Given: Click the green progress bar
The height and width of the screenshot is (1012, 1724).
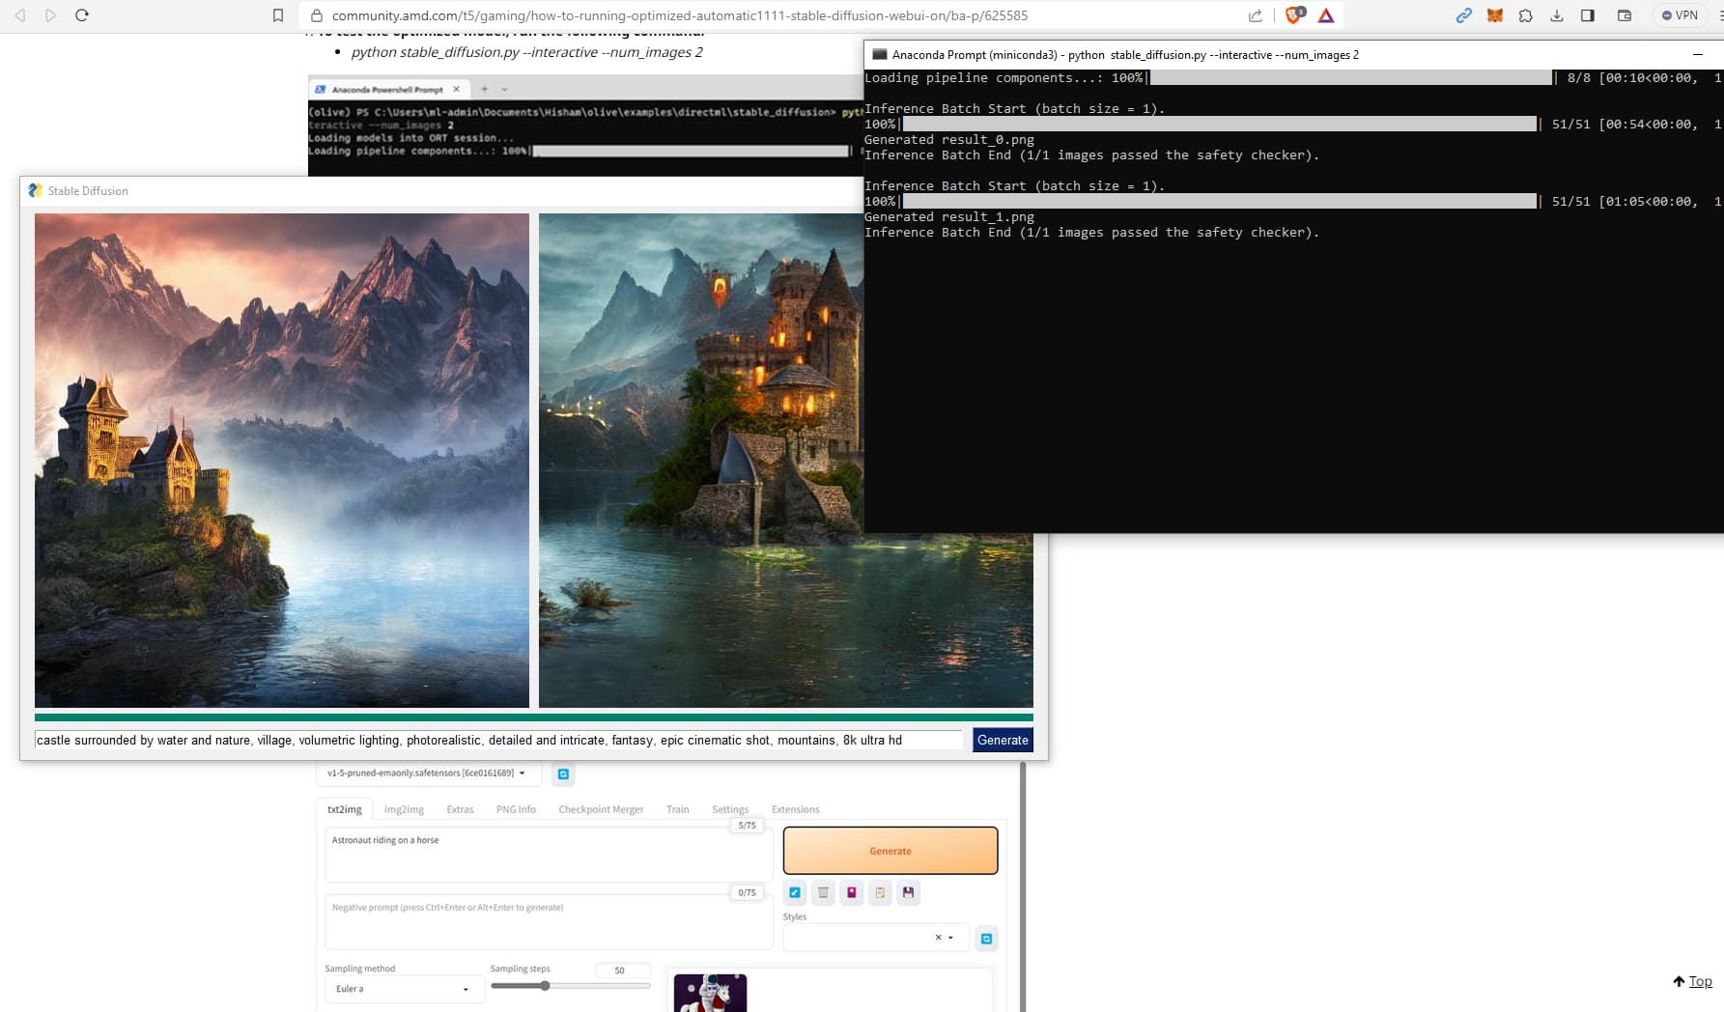Looking at the screenshot, I should [x=534, y=717].
